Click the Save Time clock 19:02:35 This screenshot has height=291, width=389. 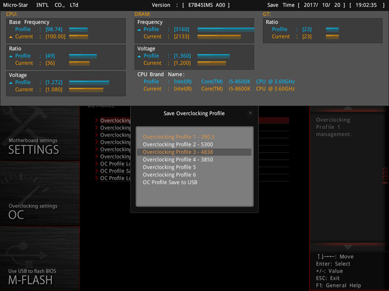[366, 5]
